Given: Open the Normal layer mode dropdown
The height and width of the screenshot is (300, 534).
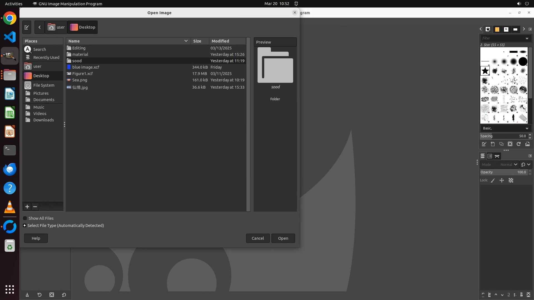Looking at the screenshot, I should (508, 164).
